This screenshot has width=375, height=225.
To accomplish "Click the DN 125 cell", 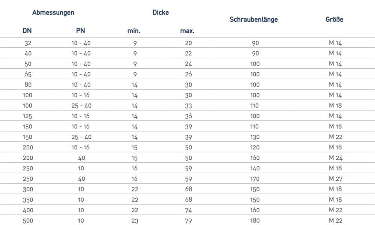I will pyautogui.click(x=28, y=116).
